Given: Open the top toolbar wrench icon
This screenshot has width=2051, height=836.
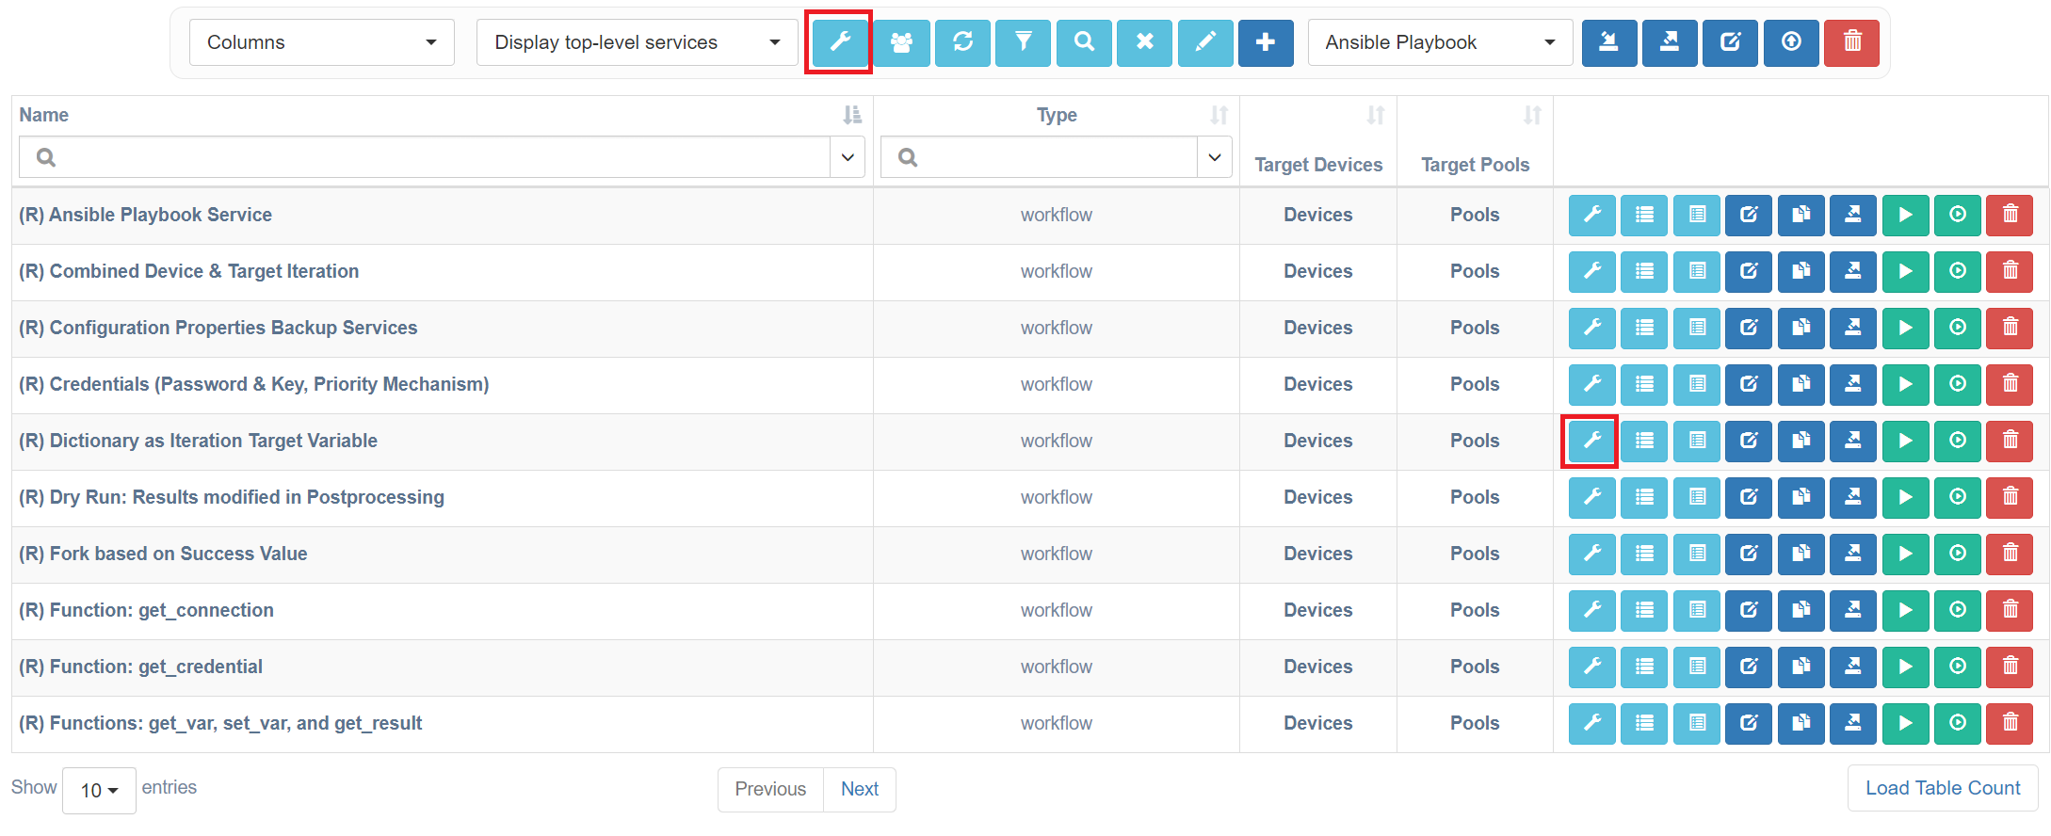Looking at the screenshot, I should pyautogui.click(x=839, y=42).
